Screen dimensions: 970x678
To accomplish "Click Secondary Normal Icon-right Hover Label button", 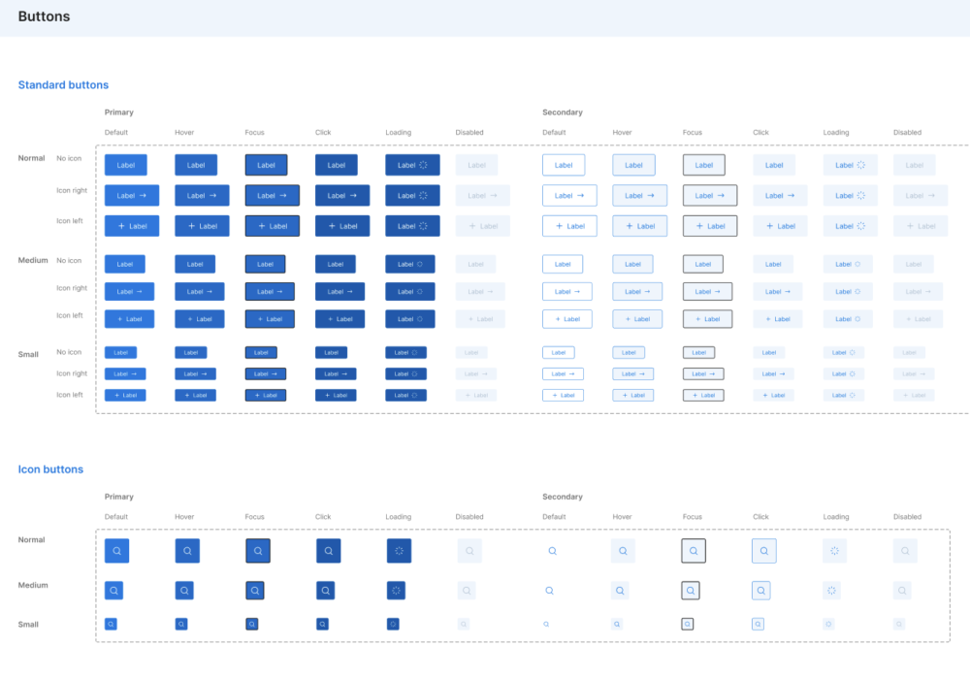I will point(639,196).
